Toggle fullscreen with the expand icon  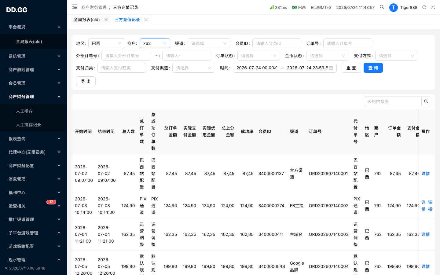pos(433,7)
